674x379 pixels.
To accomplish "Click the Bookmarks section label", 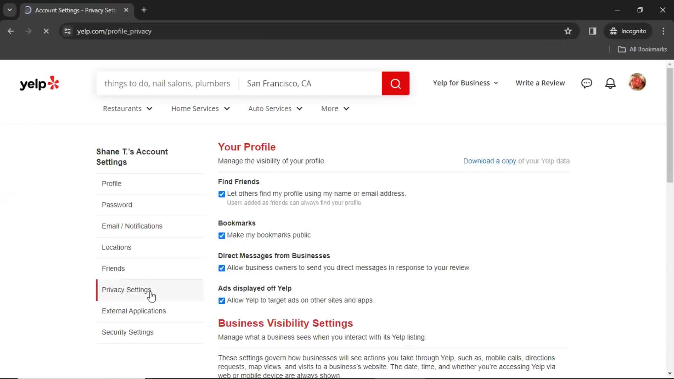I will click(x=237, y=223).
